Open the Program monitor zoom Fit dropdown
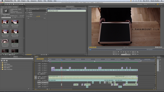The width and height of the screenshot is (164, 92). click(x=126, y=47)
